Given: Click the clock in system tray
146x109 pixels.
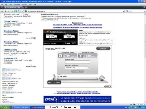Looking at the screenshot, I should pyautogui.click(x=143, y=107).
